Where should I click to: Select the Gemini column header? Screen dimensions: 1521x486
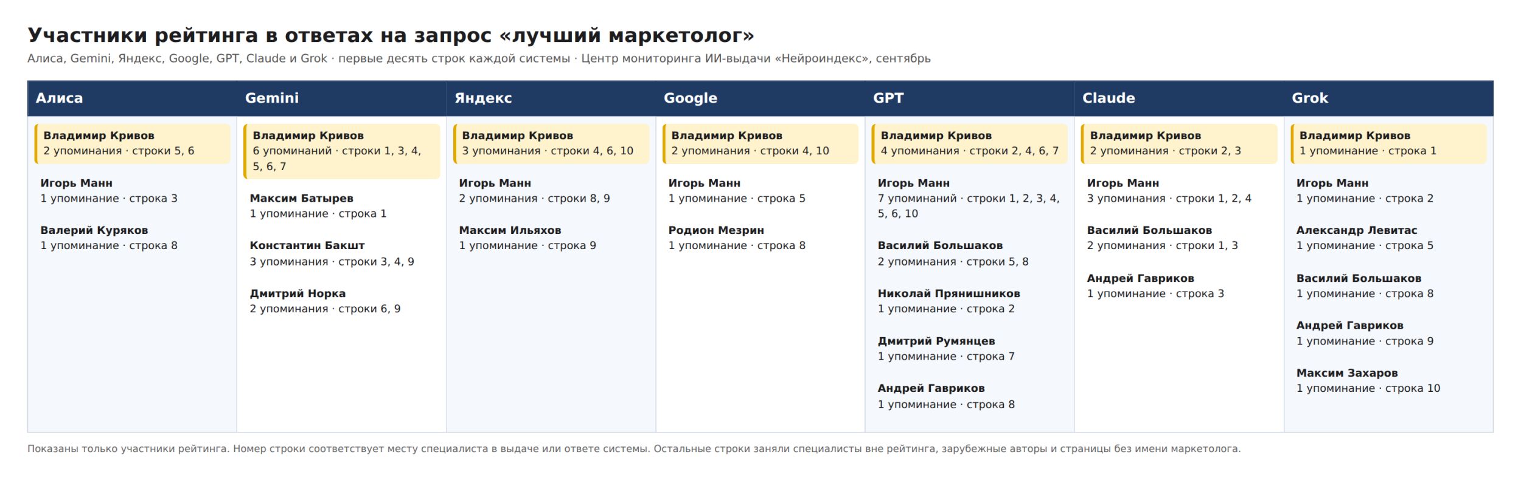(x=341, y=98)
